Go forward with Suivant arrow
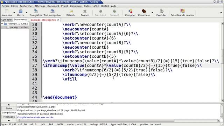Viewport: 224px width, 126px height. coord(114,11)
